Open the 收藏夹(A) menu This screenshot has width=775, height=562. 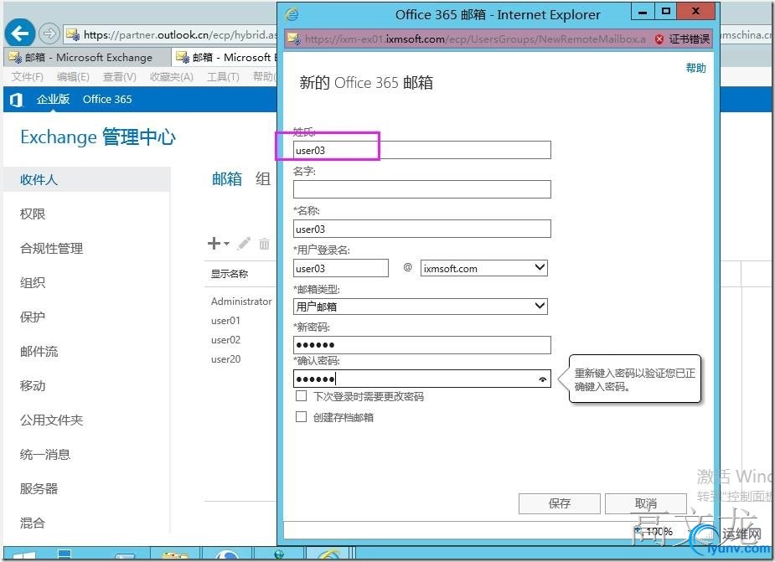coord(172,76)
